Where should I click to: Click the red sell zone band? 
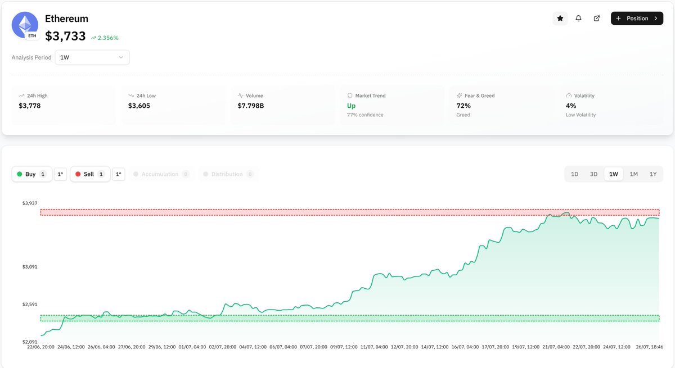pyautogui.click(x=349, y=212)
